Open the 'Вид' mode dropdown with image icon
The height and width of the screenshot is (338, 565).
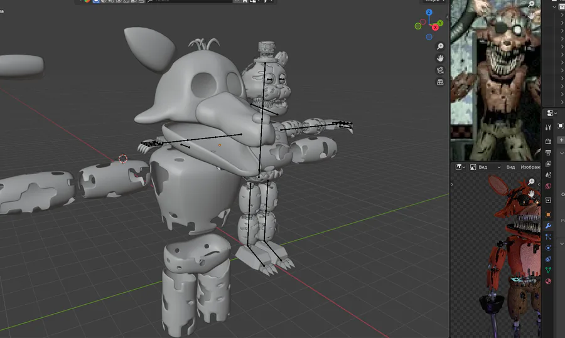click(485, 167)
